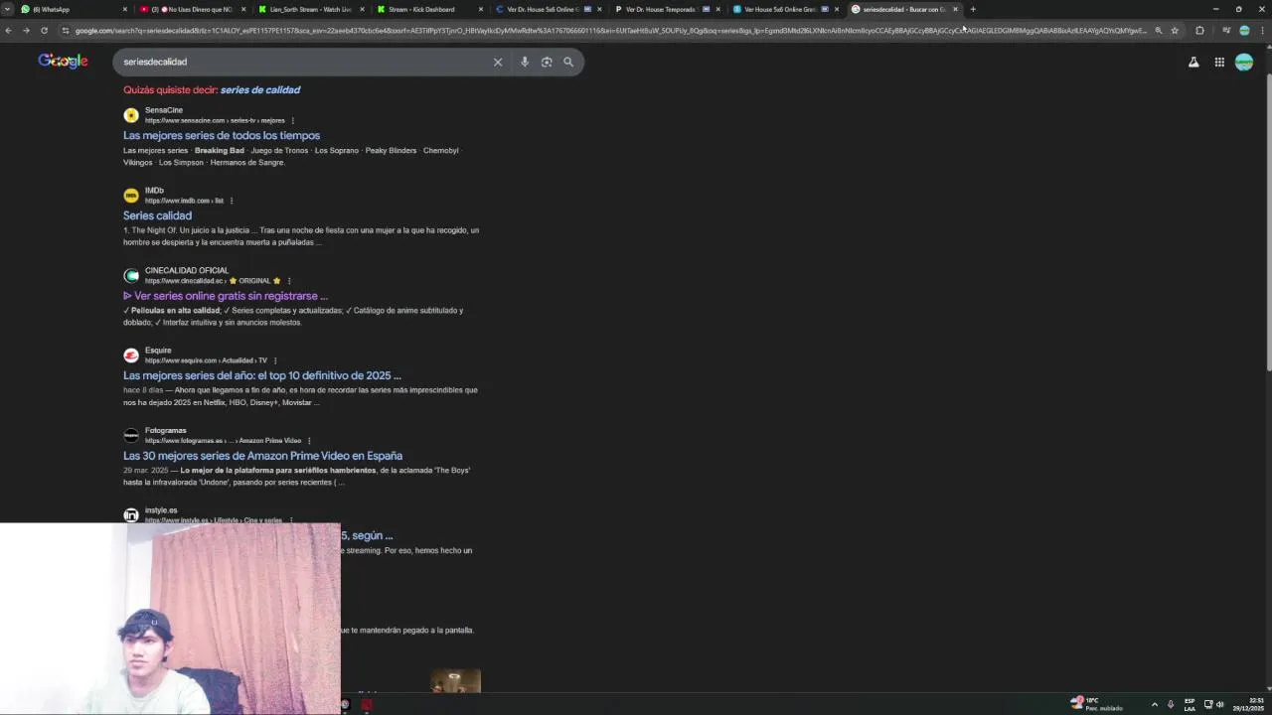Open the taskbar clock and date

[1250, 704]
